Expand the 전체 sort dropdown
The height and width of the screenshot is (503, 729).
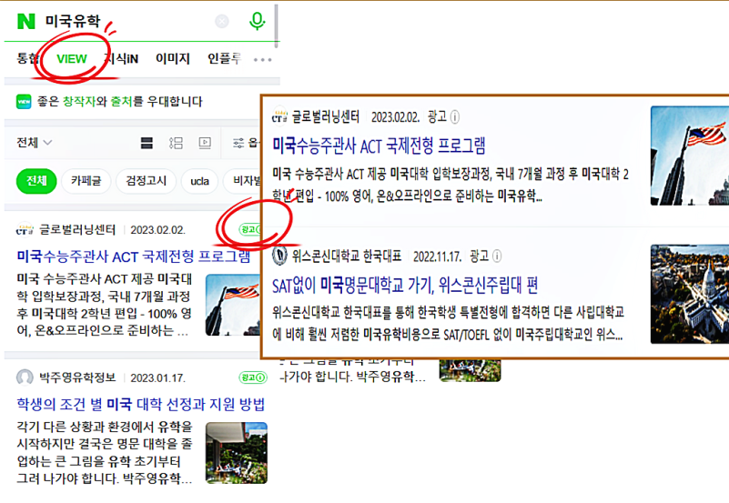pos(34,142)
